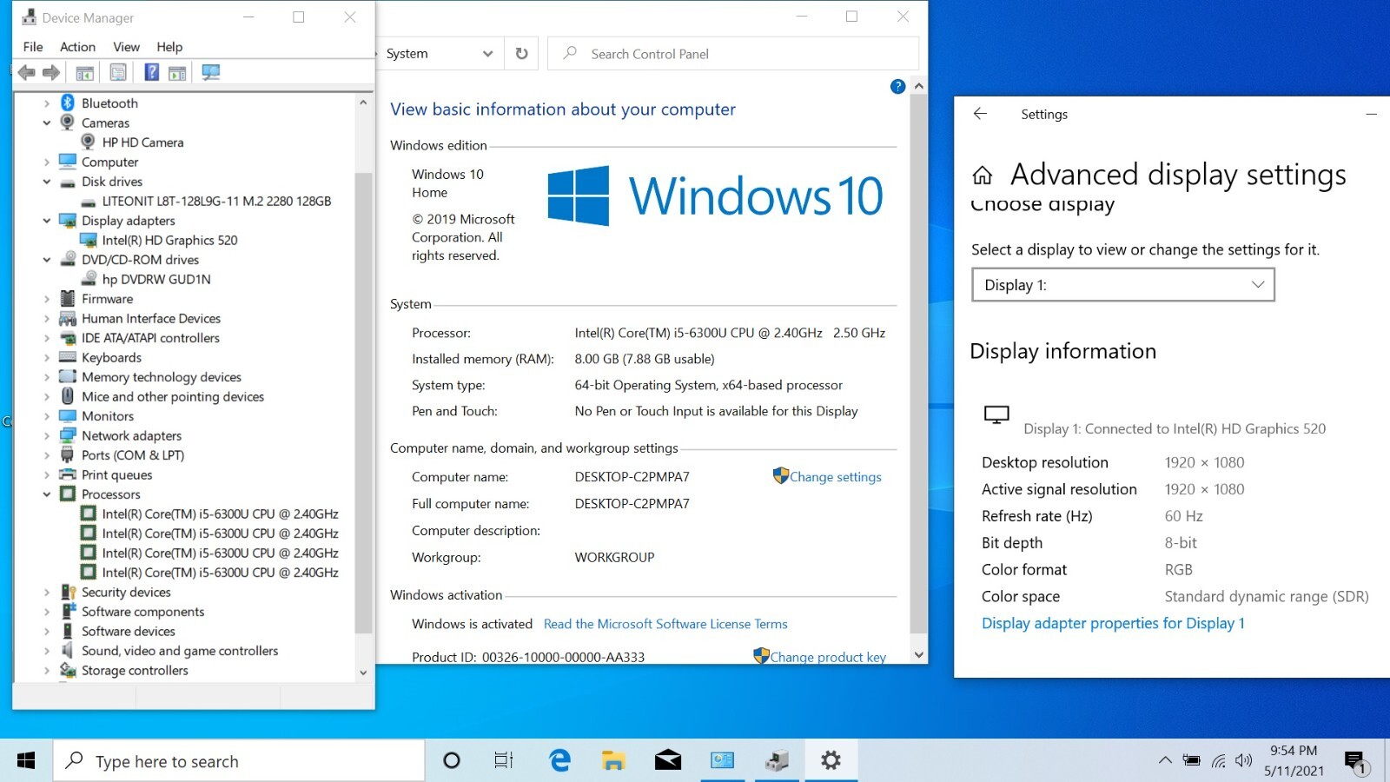This screenshot has height=782, width=1390.
Task: Click the refresh button in Control Panel
Action: [x=521, y=54]
